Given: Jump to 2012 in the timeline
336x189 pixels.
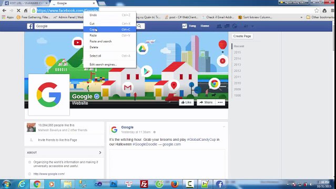Looking at the screenshot, I should point(238,71).
